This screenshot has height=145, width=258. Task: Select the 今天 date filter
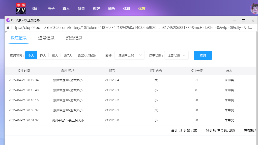point(31,55)
